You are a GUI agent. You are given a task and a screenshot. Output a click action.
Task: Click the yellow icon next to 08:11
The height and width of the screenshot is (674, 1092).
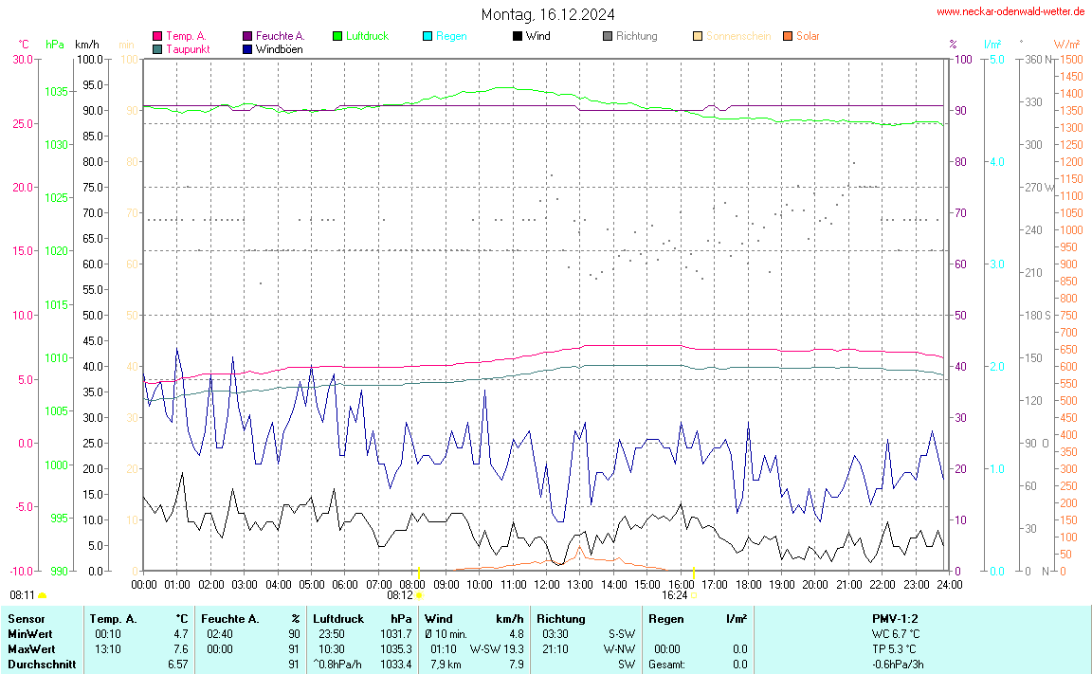[43, 595]
